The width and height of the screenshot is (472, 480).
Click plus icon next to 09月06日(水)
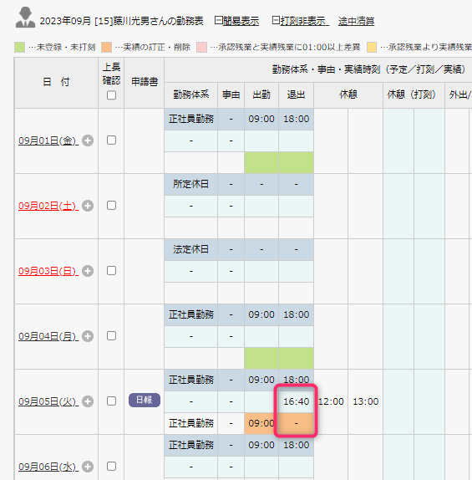point(88,467)
